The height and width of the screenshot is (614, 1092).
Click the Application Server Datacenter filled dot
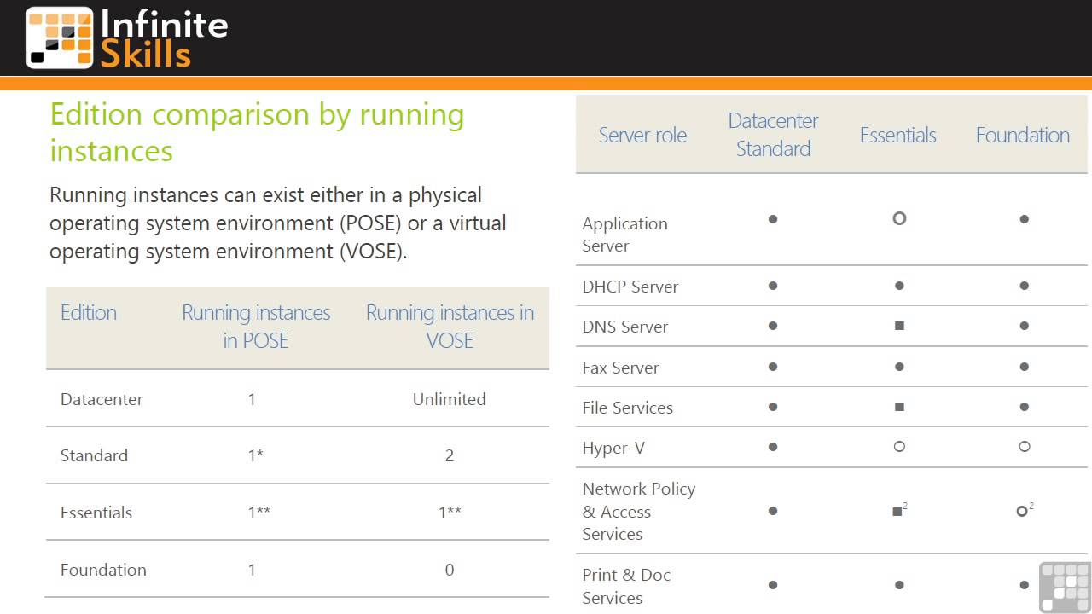773,219
